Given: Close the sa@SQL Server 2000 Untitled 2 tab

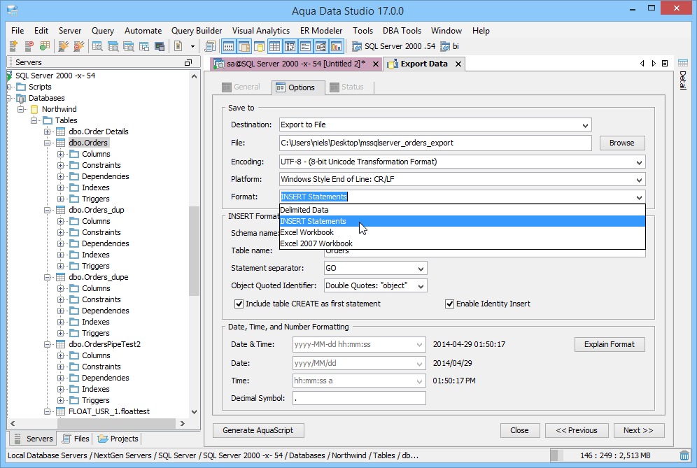Looking at the screenshot, I should click(376, 64).
